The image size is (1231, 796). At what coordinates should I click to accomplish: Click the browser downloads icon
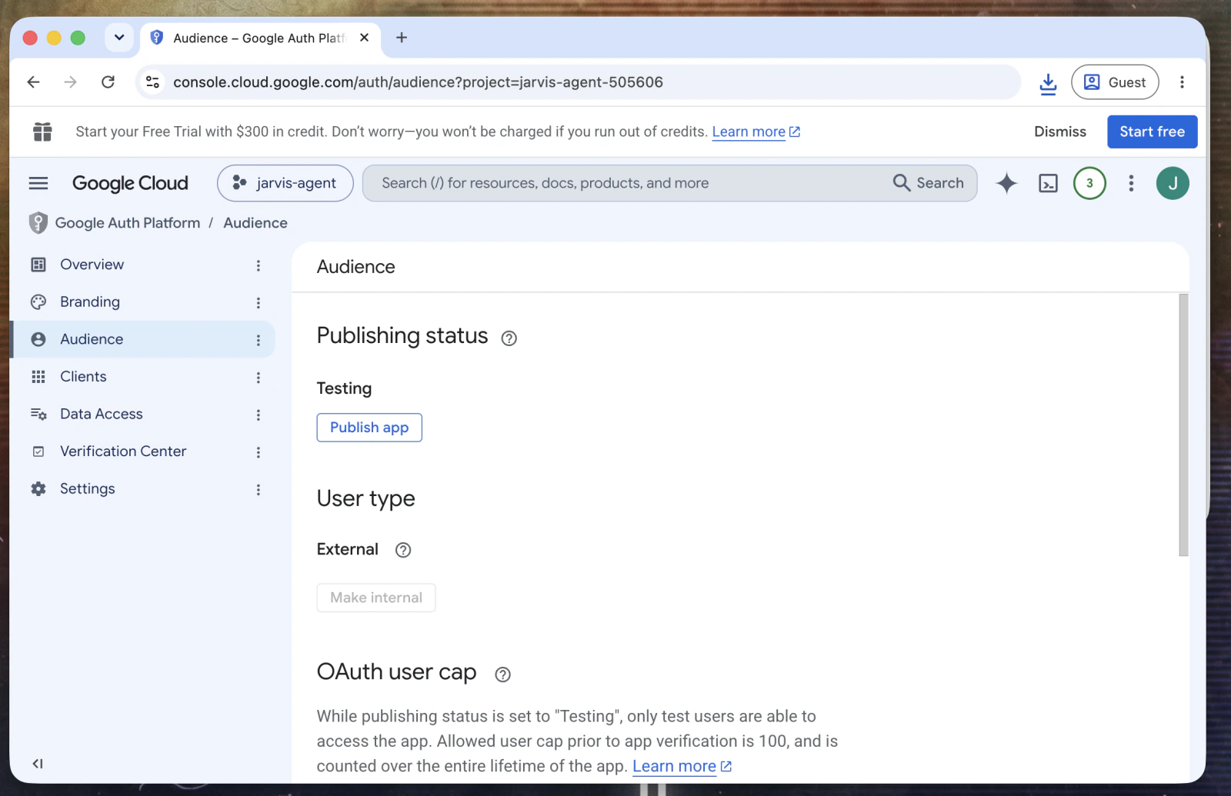[1048, 83]
